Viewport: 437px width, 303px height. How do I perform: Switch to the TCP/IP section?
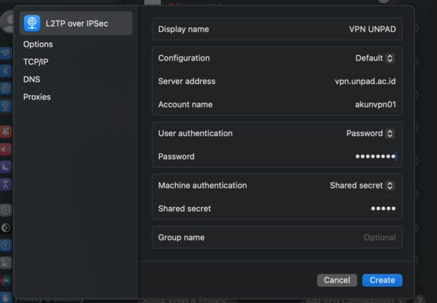click(x=36, y=62)
